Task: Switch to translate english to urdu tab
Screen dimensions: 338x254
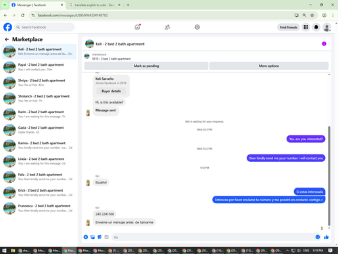Action: (94, 5)
